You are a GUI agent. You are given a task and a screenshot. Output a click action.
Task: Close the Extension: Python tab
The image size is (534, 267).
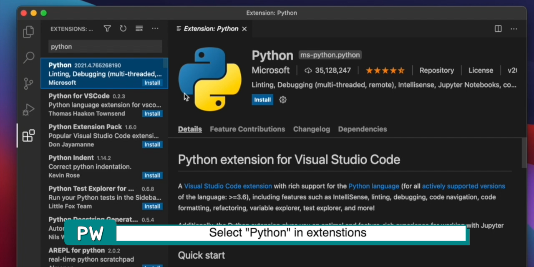pyautogui.click(x=244, y=29)
